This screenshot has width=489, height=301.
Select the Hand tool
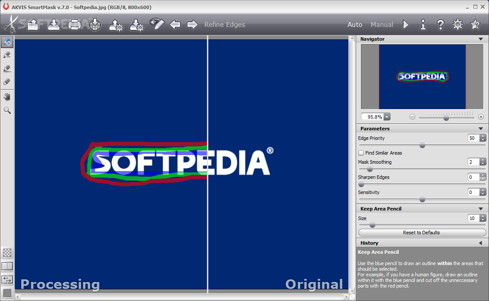tap(7, 97)
